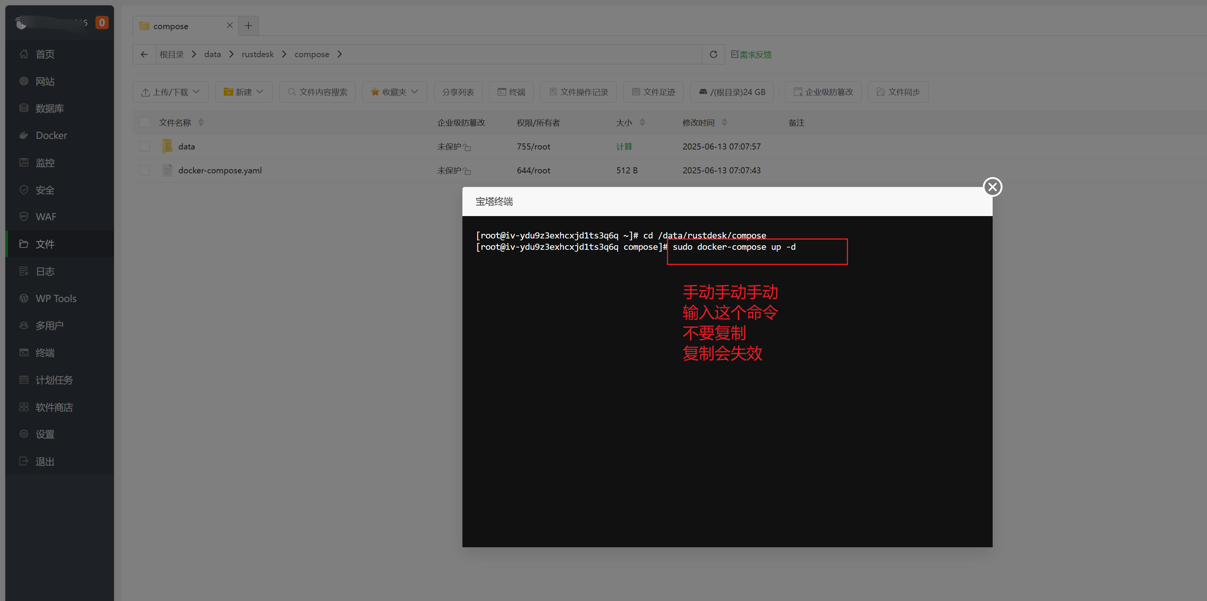1207x601 pixels.
Task: Check the data folder checkbox
Action: click(x=144, y=146)
